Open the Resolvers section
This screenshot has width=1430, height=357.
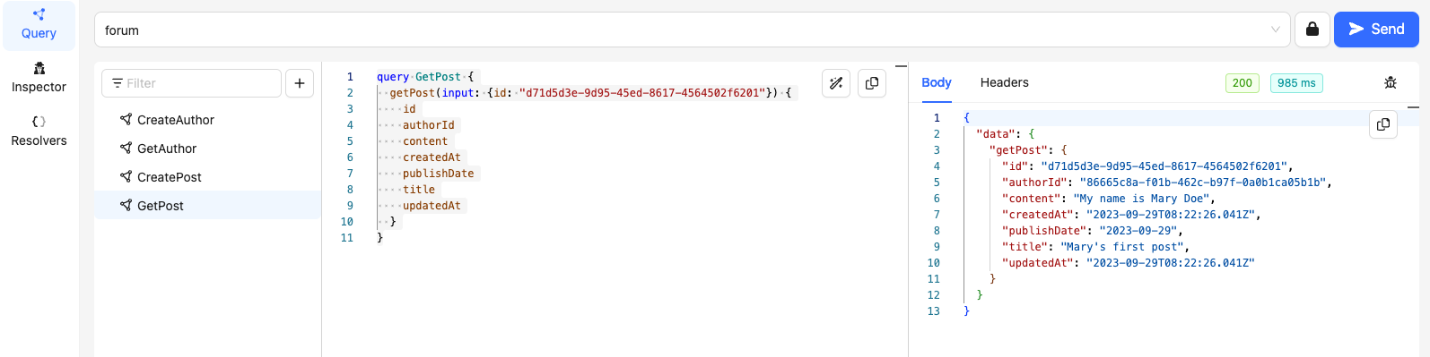(39, 132)
